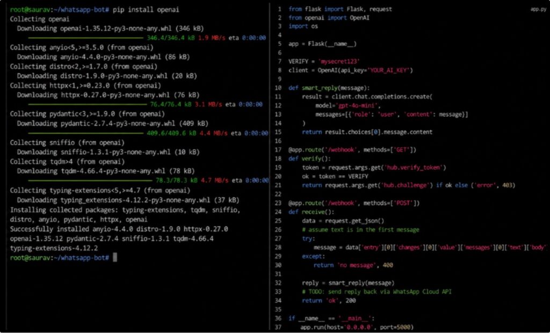Click the app.py file name label
Image resolution: width=550 pixels, height=333 pixels.
pyautogui.click(x=538, y=10)
